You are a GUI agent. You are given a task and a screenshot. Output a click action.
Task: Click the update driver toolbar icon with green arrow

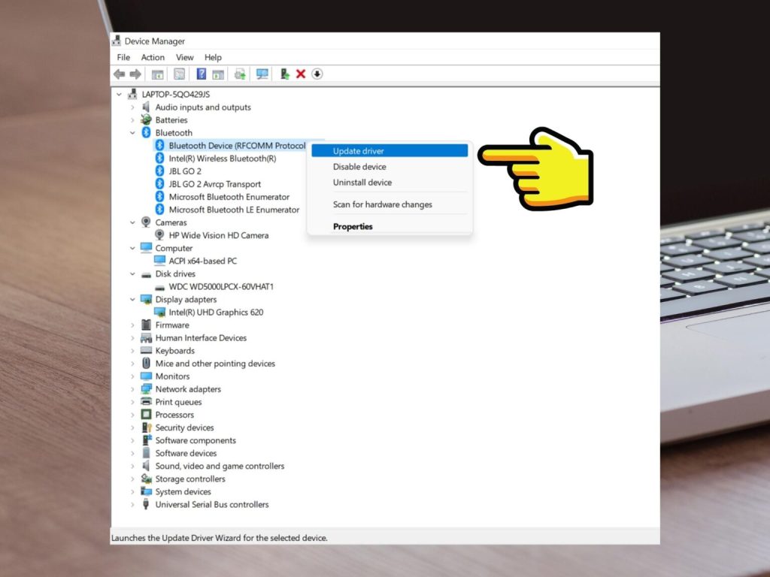click(285, 74)
